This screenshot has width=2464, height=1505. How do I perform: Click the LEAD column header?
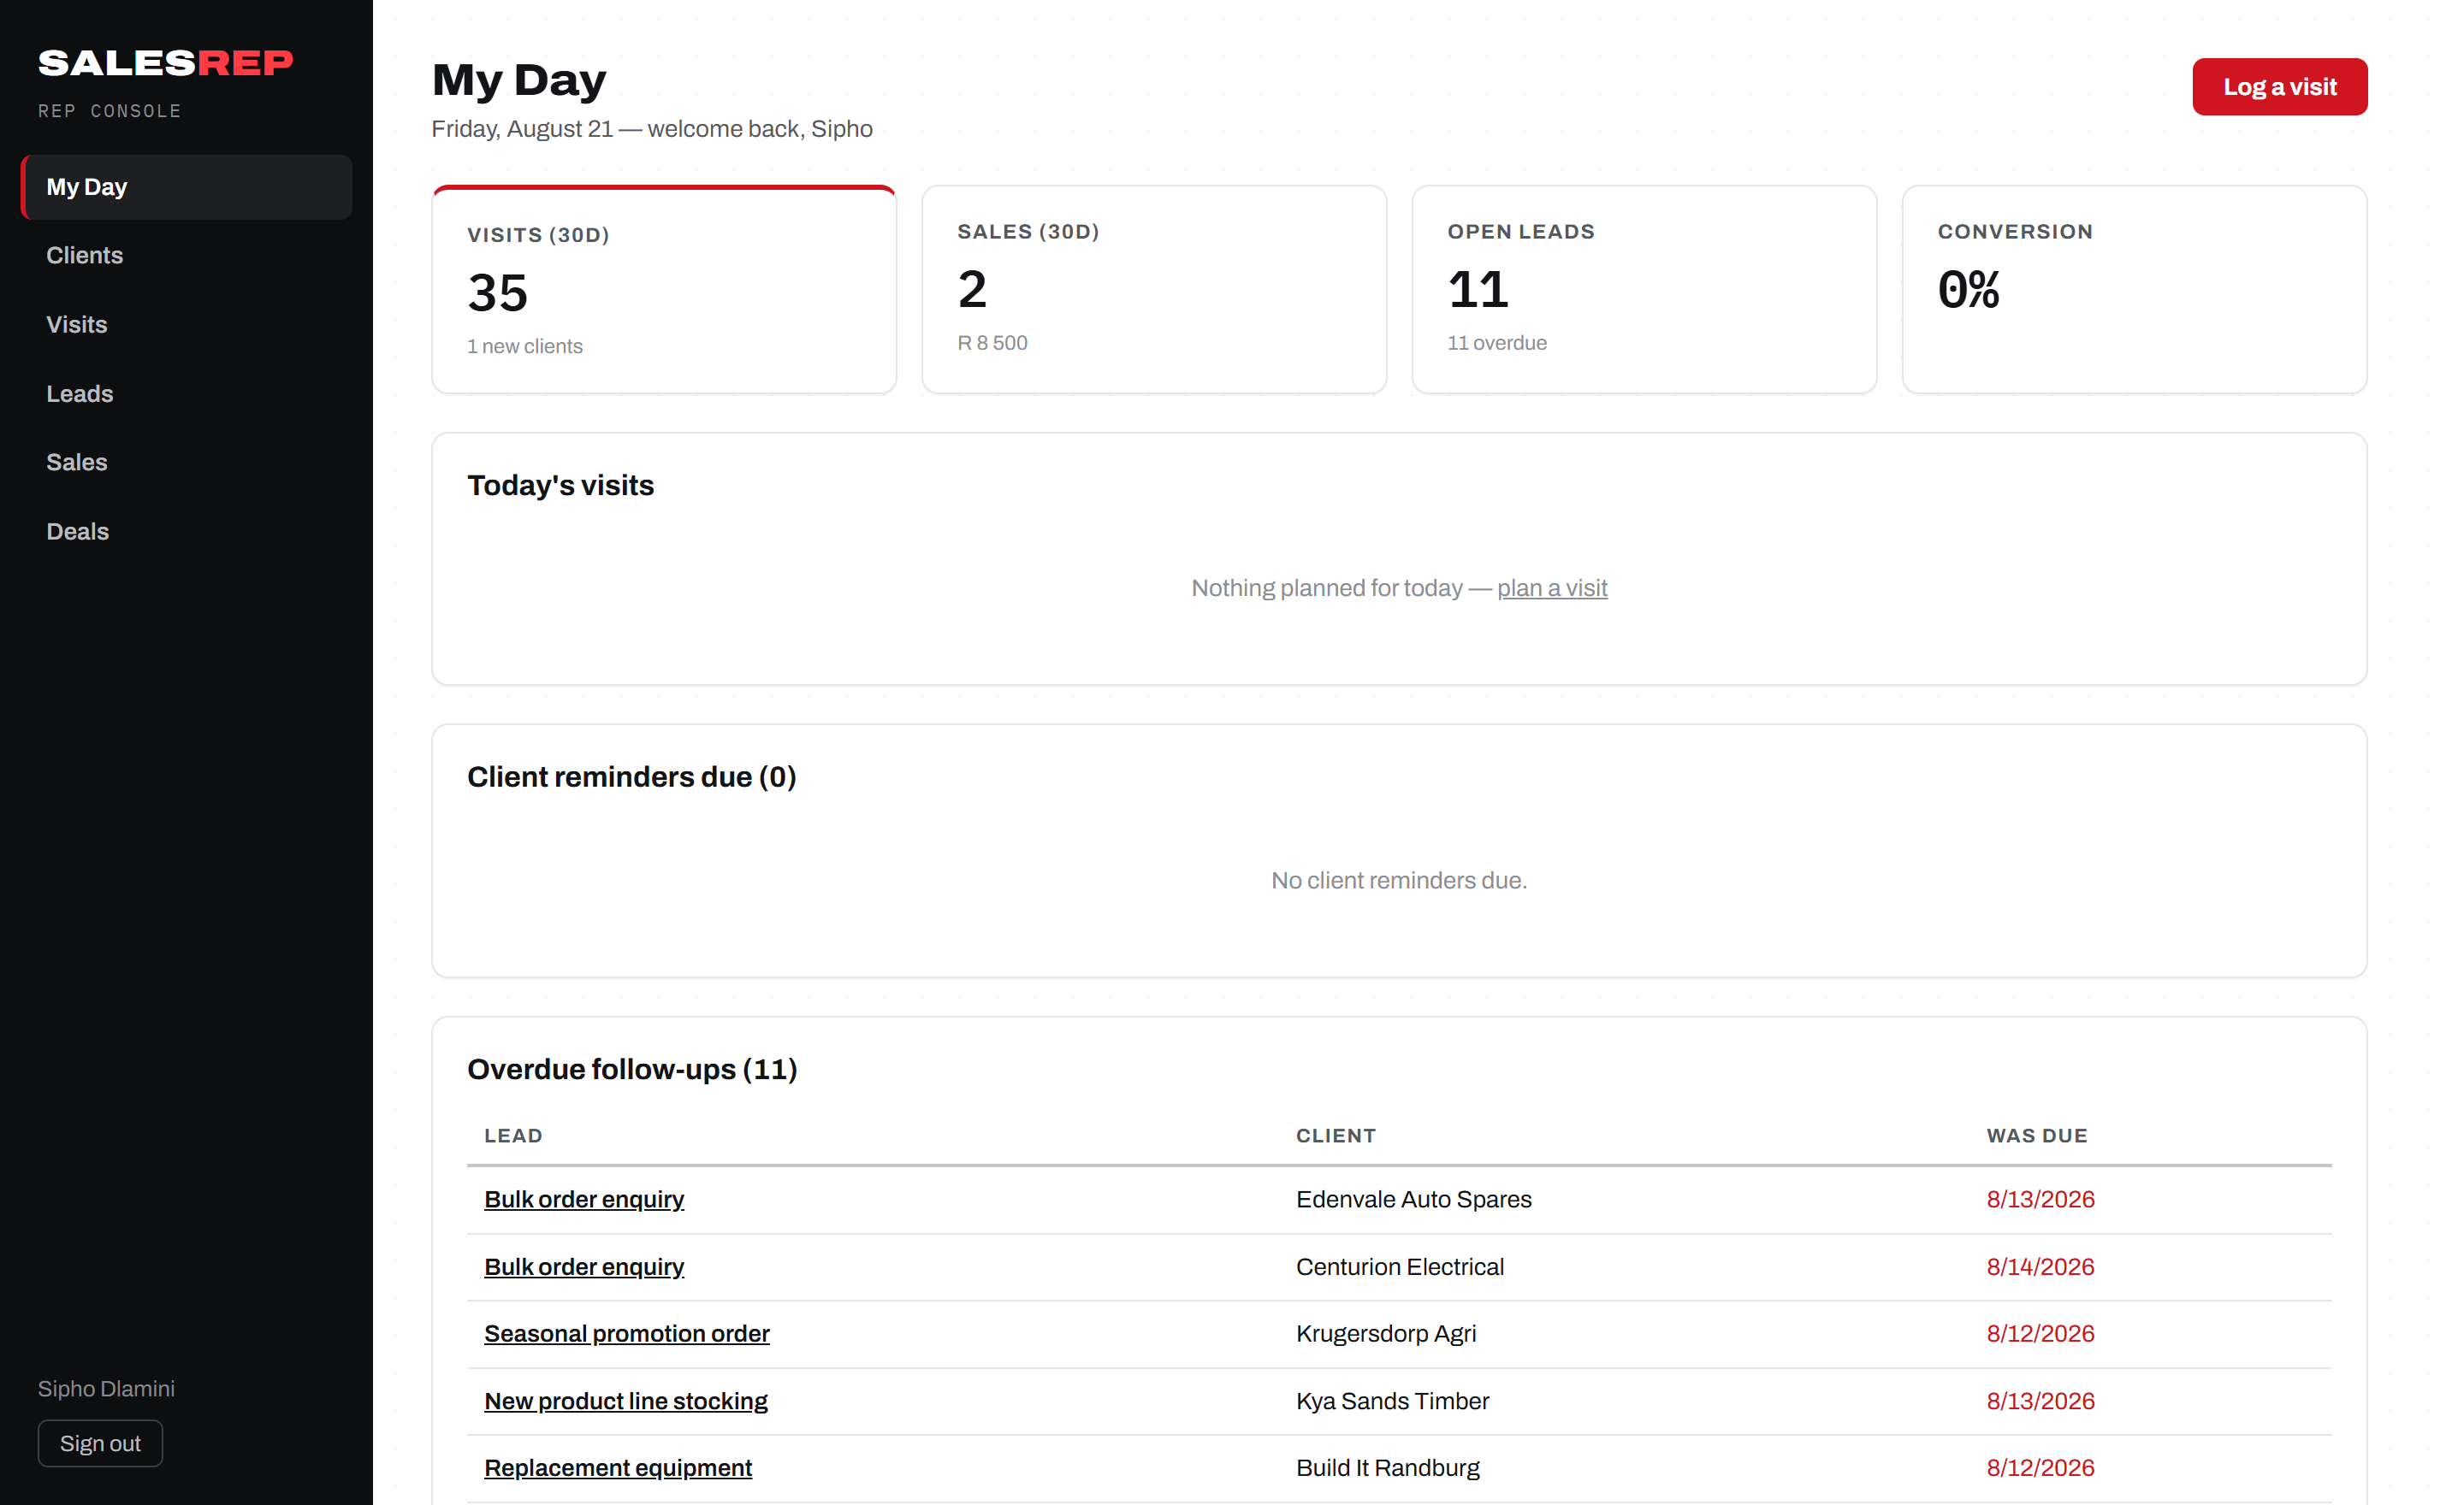pos(513,1136)
